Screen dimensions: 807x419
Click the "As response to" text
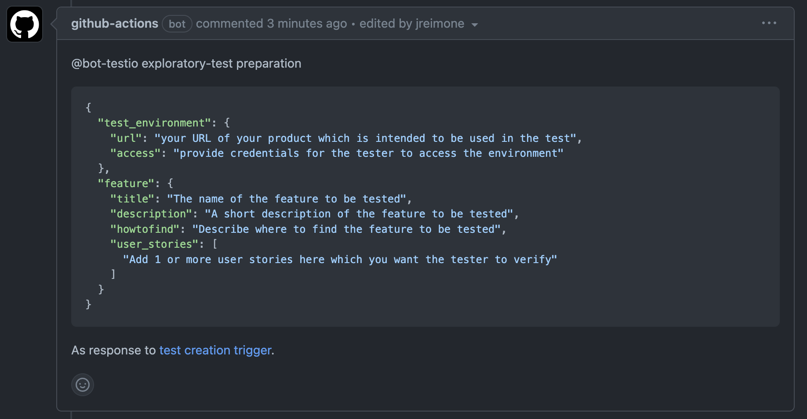click(x=113, y=350)
